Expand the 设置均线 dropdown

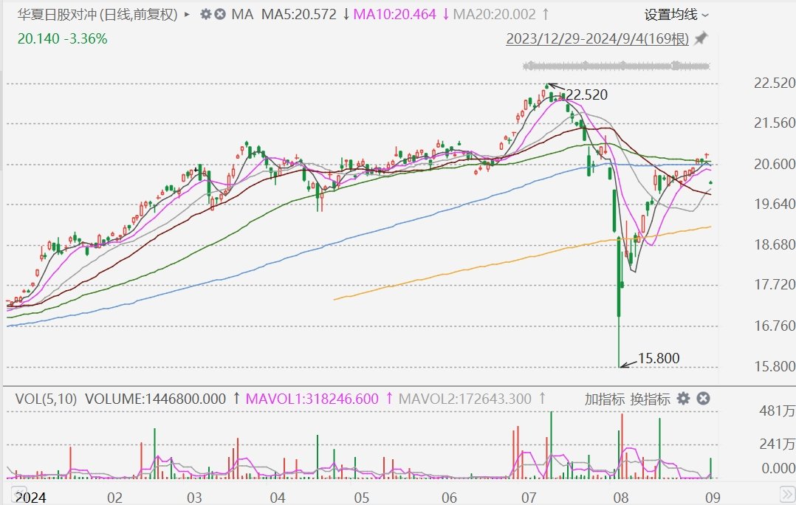click(676, 14)
